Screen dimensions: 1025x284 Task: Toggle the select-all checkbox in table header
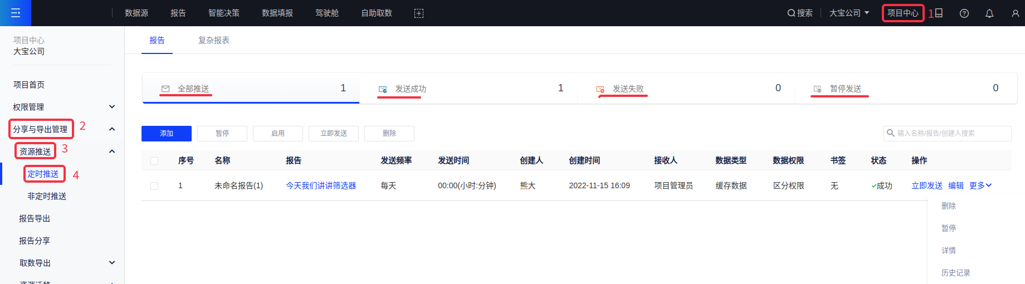(x=154, y=161)
